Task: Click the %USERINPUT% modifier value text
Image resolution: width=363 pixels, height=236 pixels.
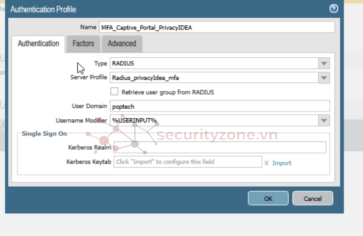Action: (x=135, y=121)
